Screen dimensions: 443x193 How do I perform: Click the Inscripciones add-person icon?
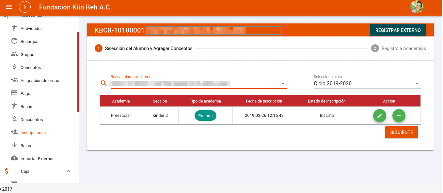pos(14,132)
